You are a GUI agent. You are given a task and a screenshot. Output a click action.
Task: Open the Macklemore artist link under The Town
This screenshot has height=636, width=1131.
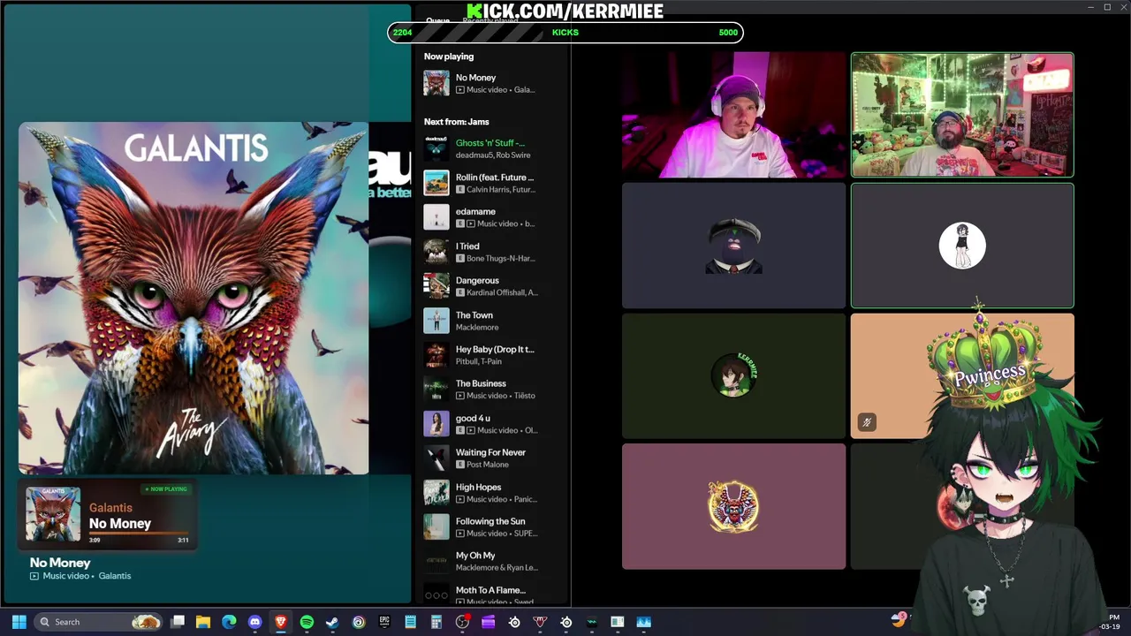(x=477, y=328)
